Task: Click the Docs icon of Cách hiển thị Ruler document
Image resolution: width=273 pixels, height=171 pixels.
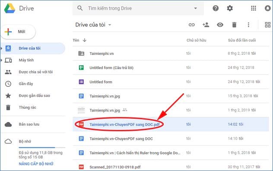Action: pos(81,153)
